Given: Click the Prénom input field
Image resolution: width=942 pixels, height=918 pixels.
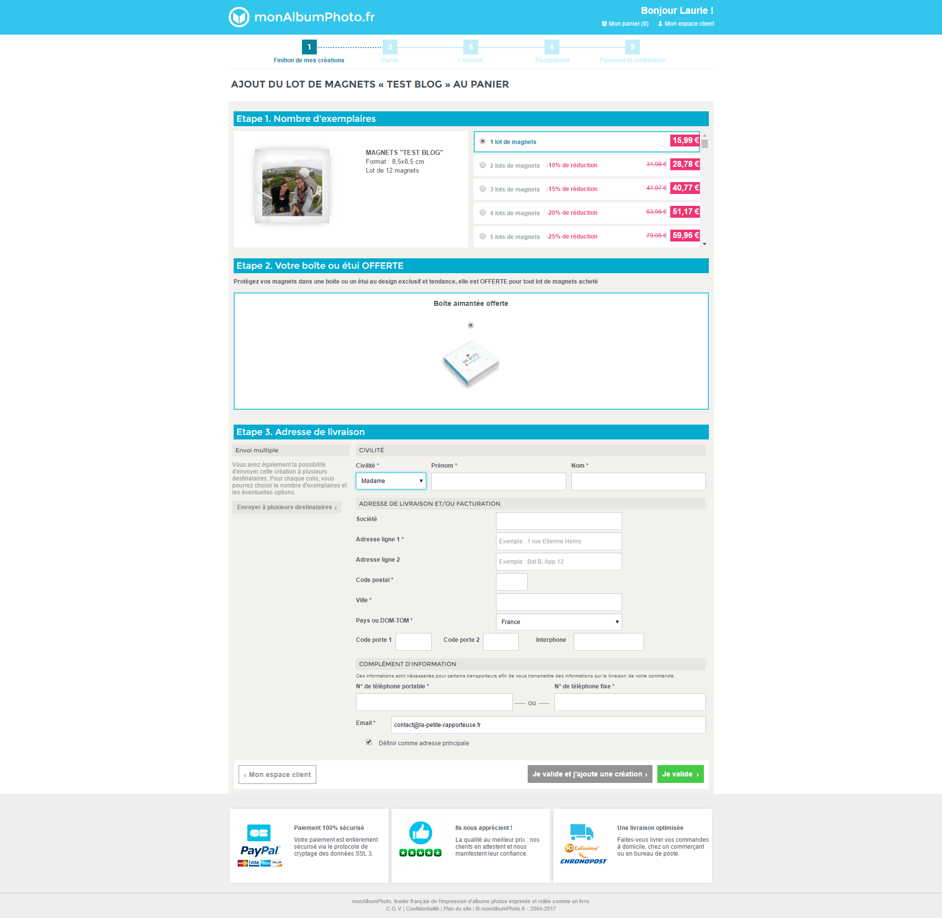Looking at the screenshot, I should (x=498, y=482).
